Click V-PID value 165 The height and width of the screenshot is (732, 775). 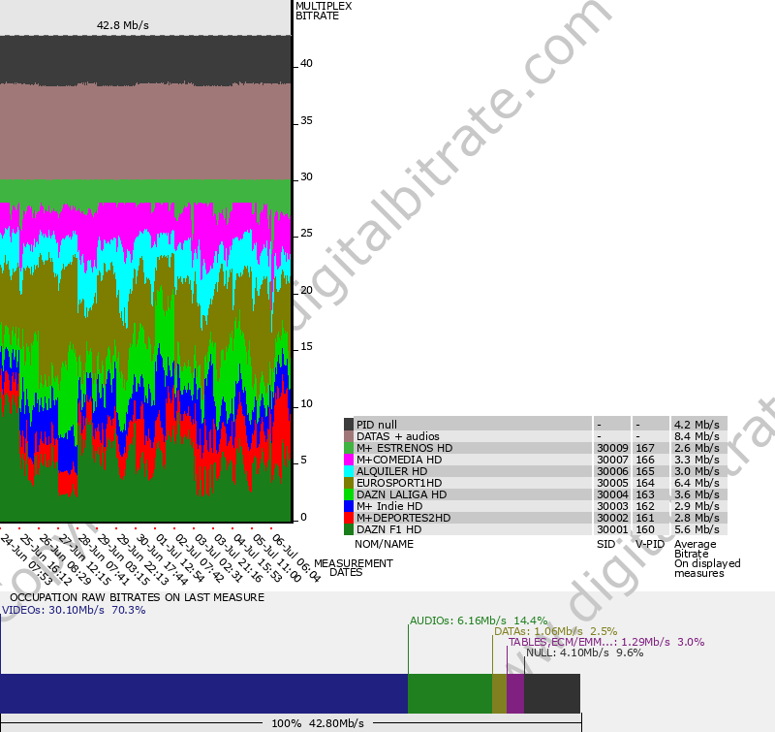(645, 471)
